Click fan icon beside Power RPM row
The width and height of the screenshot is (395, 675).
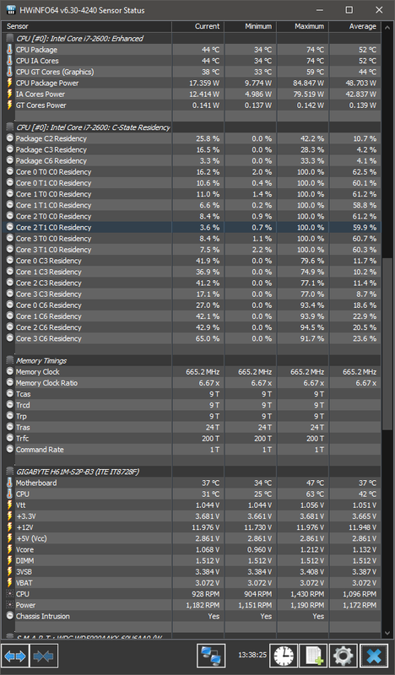[10, 605]
